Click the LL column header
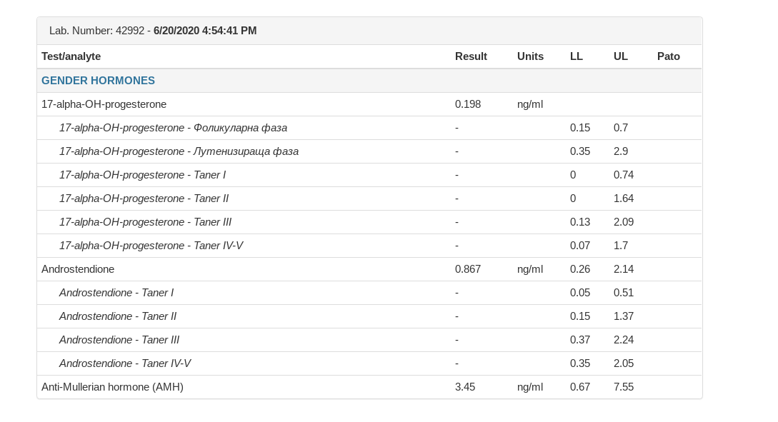 (577, 56)
